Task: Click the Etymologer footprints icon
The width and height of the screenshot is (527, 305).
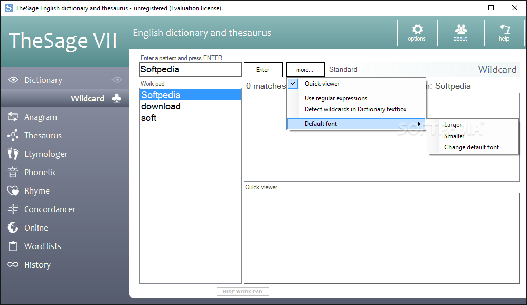Action: (x=13, y=154)
